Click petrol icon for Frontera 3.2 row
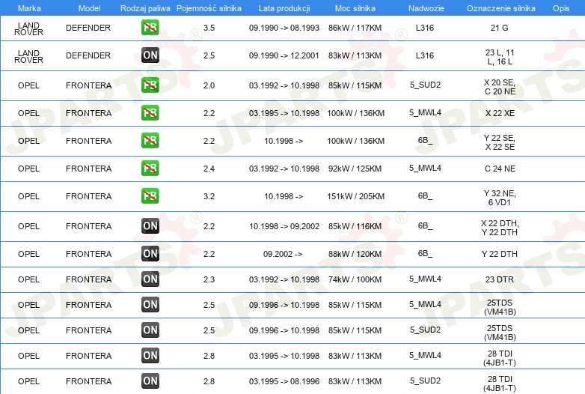 click(x=150, y=196)
